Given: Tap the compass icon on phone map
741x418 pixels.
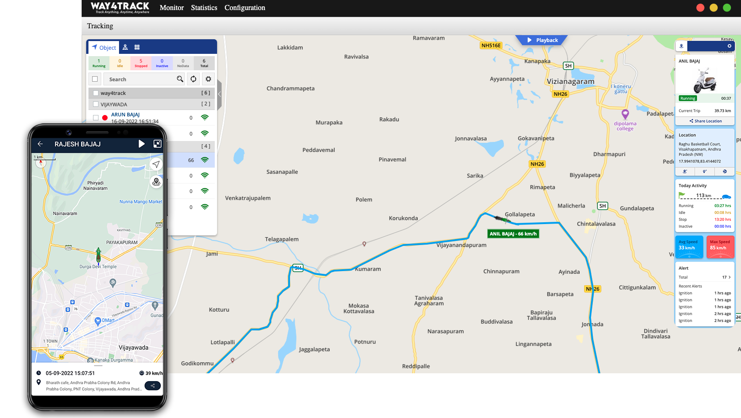Looking at the screenshot, I should [x=41, y=162].
